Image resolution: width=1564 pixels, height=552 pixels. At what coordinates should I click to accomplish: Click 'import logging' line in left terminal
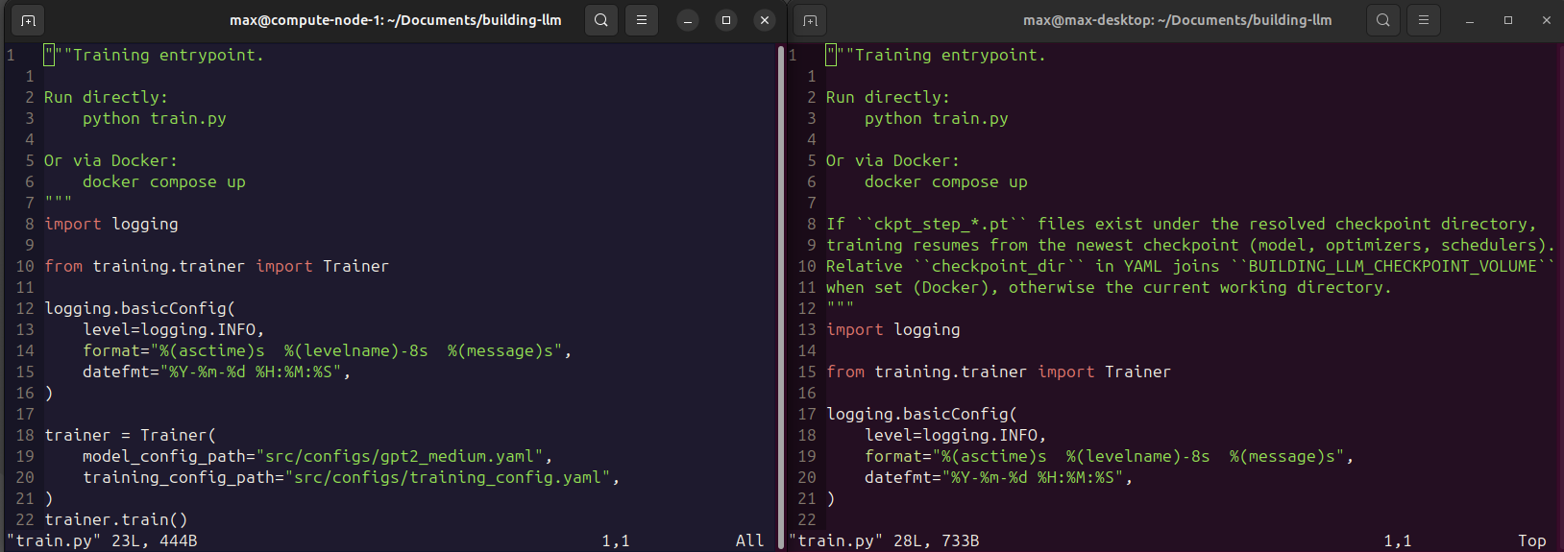[x=111, y=225]
